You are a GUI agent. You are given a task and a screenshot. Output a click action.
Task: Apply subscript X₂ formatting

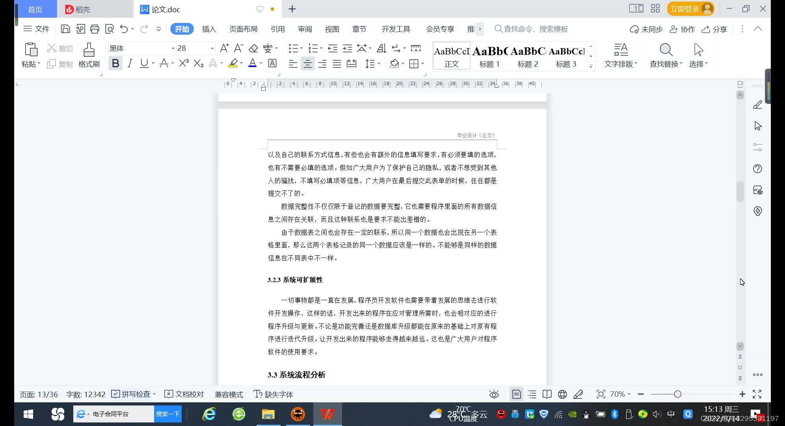coord(199,63)
